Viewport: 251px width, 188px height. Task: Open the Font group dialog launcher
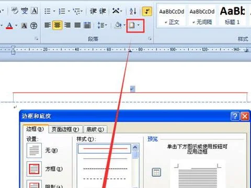click(37, 39)
